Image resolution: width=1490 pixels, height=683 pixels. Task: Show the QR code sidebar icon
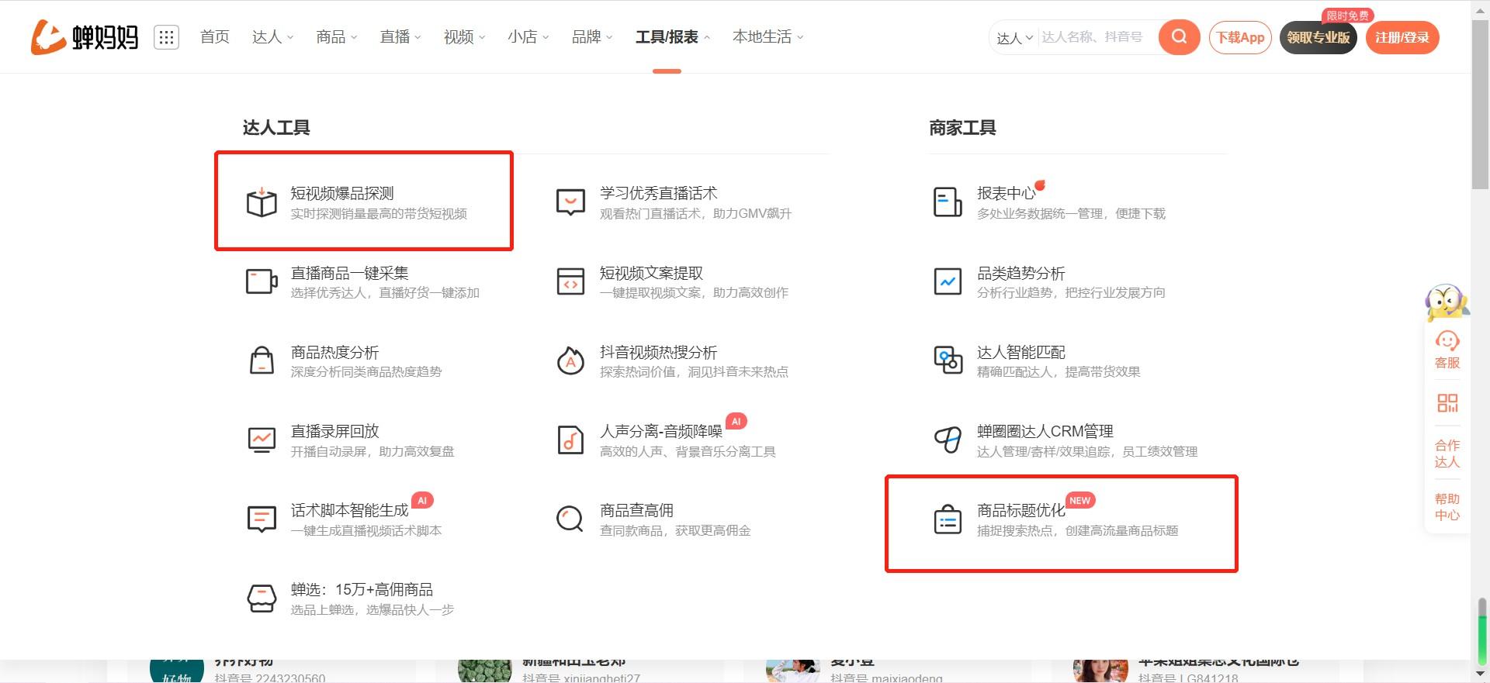[1447, 403]
